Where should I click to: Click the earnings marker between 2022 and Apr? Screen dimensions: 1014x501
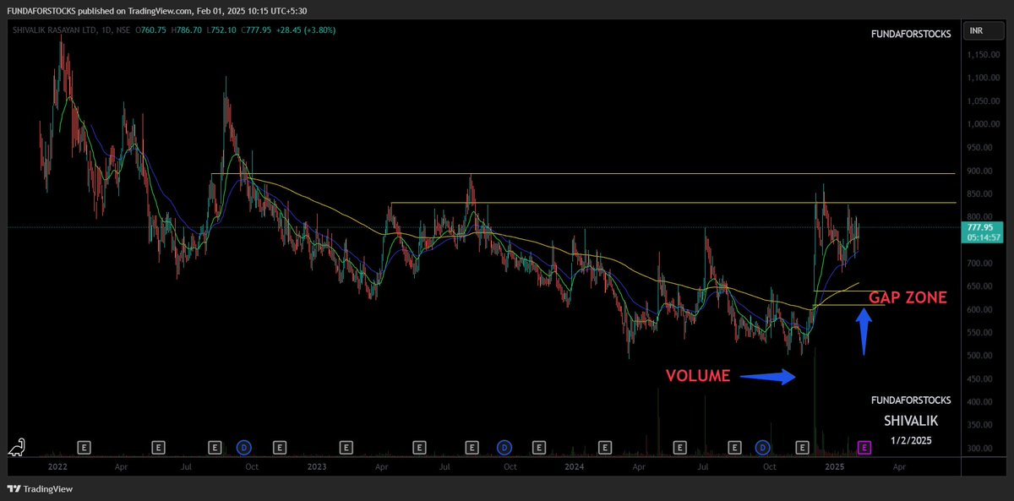click(x=84, y=446)
